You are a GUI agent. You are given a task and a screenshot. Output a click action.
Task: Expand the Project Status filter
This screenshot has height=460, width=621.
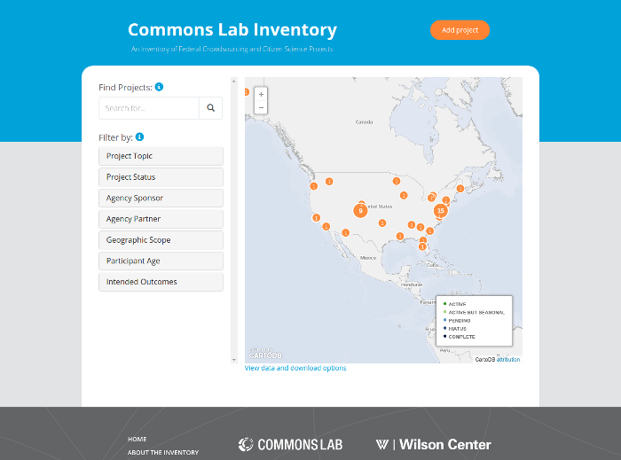tap(161, 177)
